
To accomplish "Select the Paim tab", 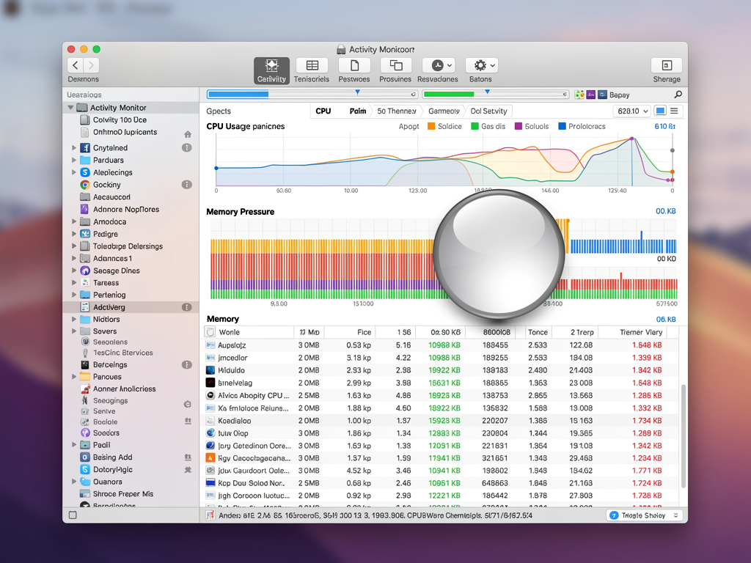I will coord(357,111).
